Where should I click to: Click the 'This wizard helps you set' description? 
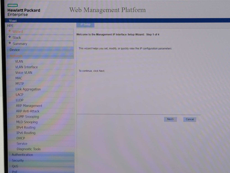(x=125, y=48)
